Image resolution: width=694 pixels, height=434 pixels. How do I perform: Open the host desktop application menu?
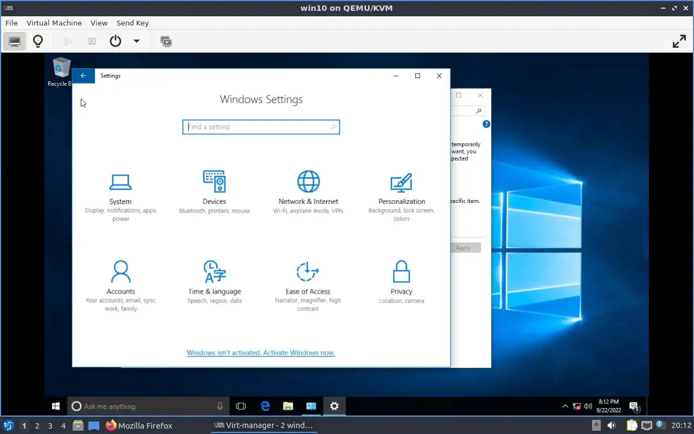(8, 425)
